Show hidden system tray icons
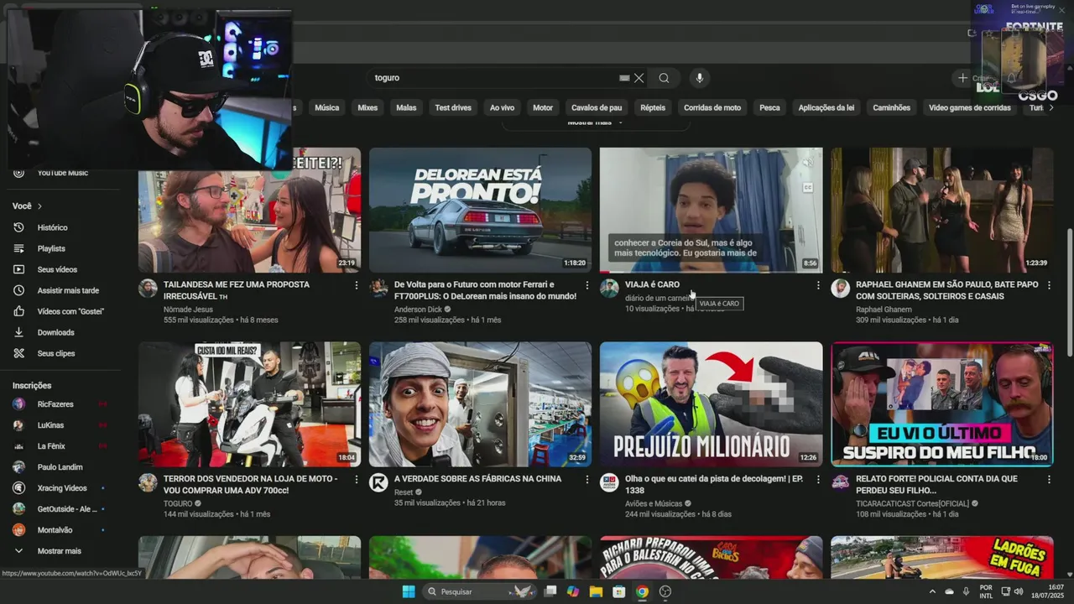This screenshot has width=1074, height=604. 932,591
